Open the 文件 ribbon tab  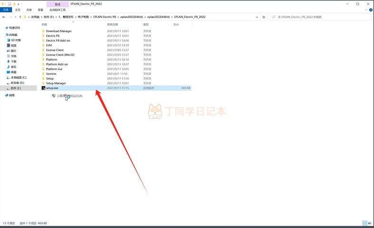point(6,10)
